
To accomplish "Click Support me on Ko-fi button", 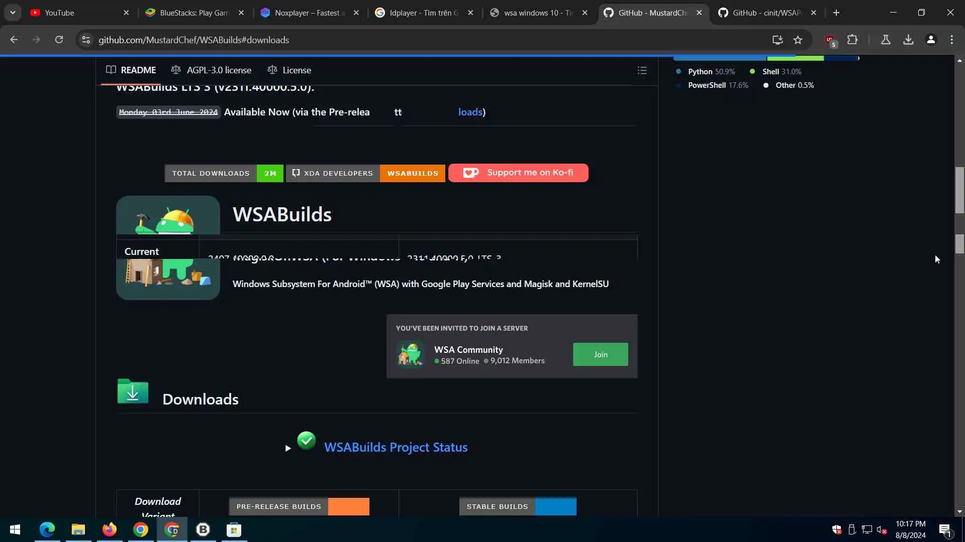I will [x=518, y=173].
